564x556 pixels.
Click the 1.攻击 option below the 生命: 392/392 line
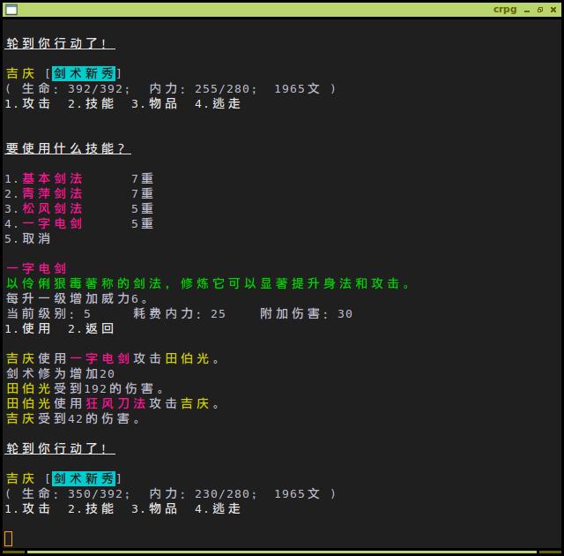27,104
